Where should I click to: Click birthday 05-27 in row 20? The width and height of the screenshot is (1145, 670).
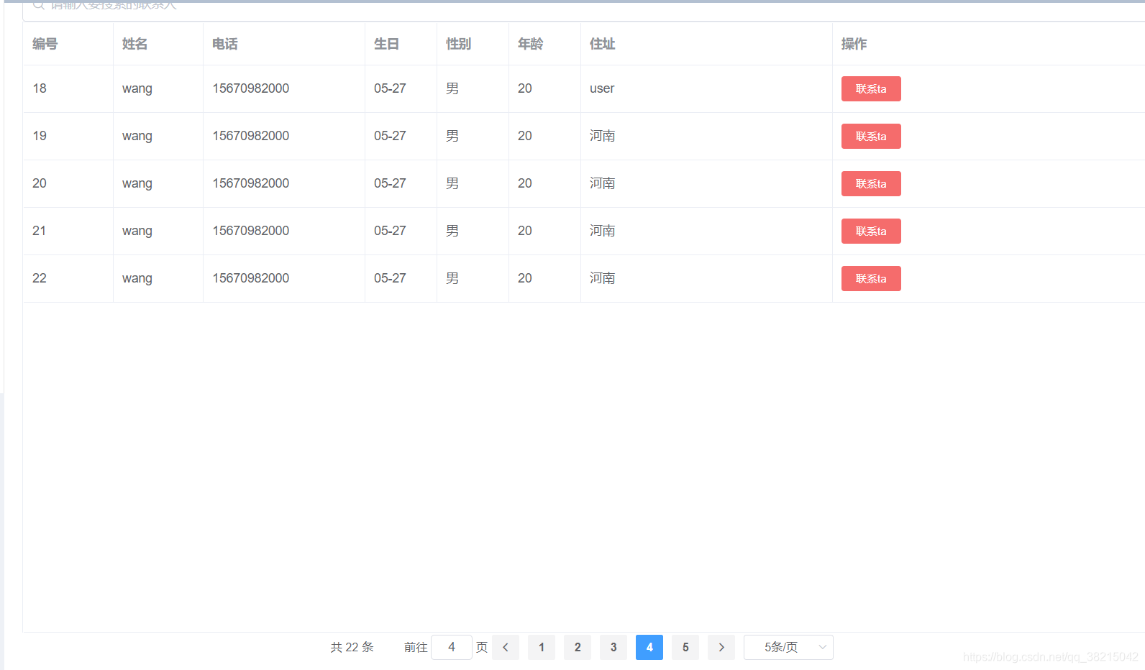pyautogui.click(x=390, y=183)
